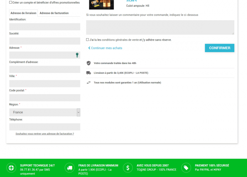Click the truck icon beside Livraison à partir de 3,40€
247x177 pixels.
click(x=89, y=73)
